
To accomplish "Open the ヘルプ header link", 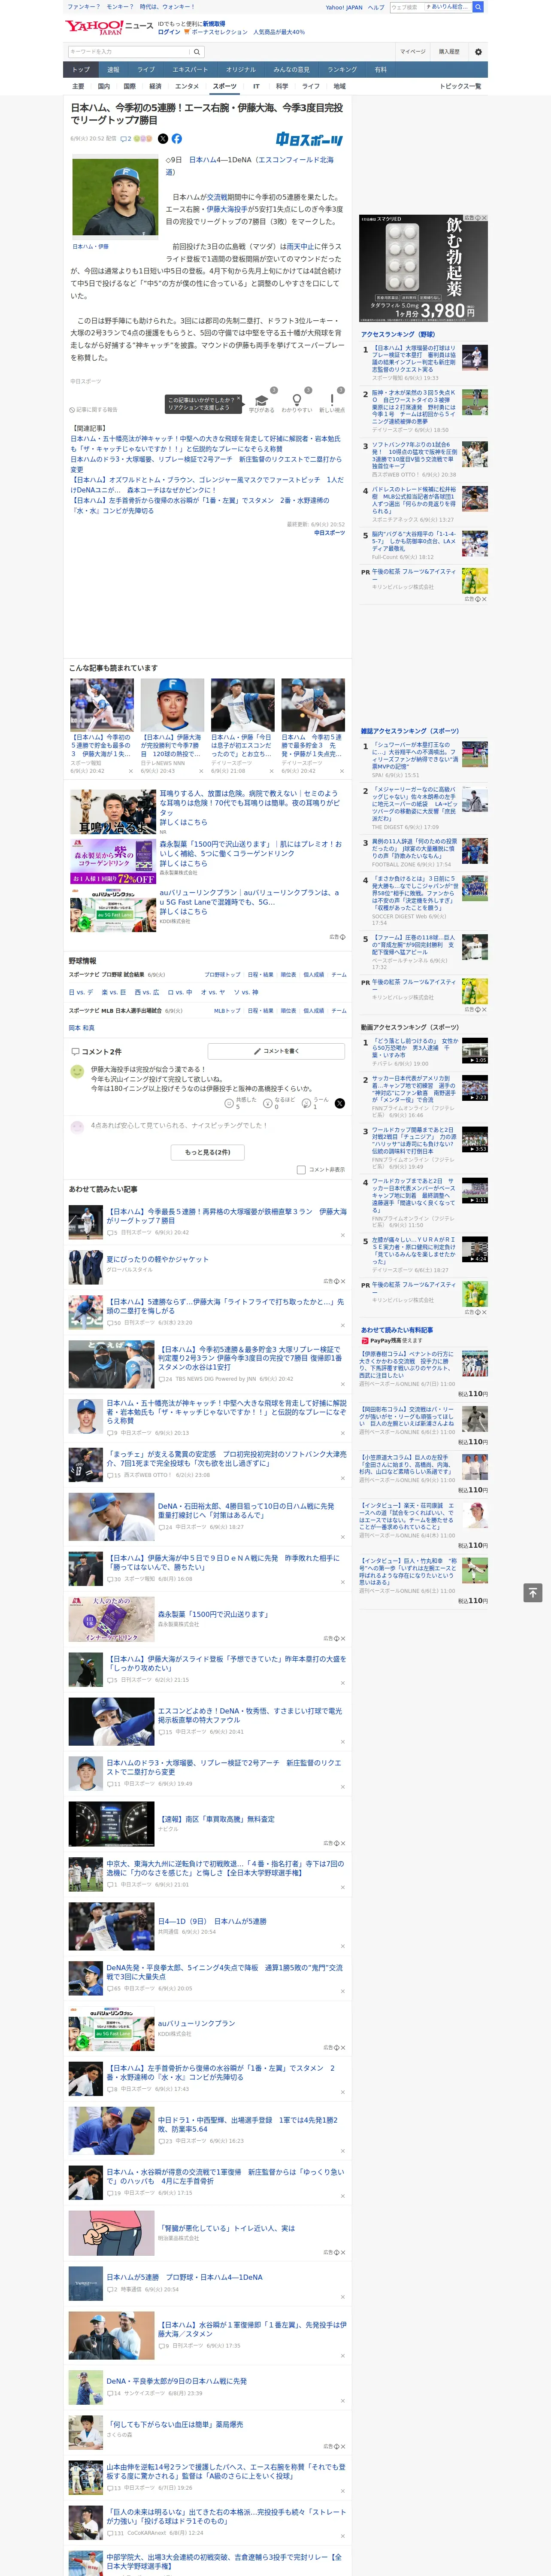I will coord(376,7).
